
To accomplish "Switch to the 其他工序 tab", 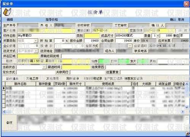I will [x=32, y=79].
